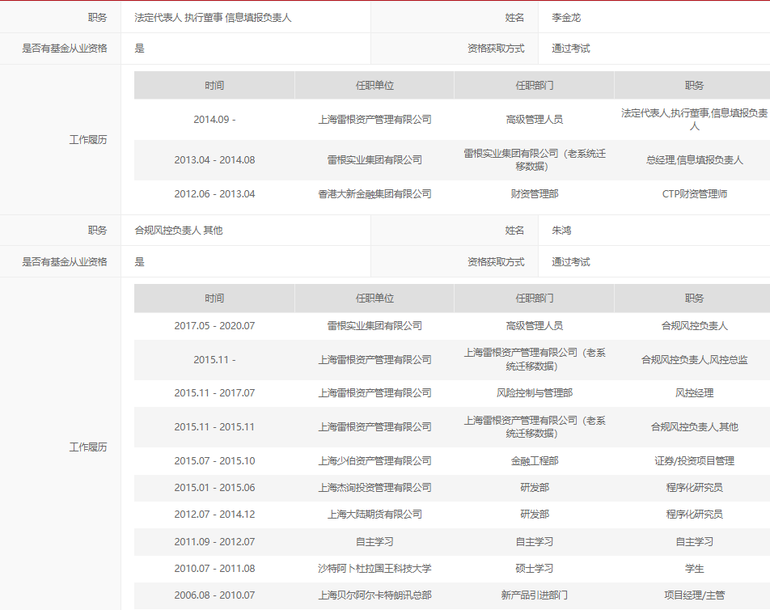Click 2014.09 - date cell
This screenshot has height=610, width=770.
214,120
